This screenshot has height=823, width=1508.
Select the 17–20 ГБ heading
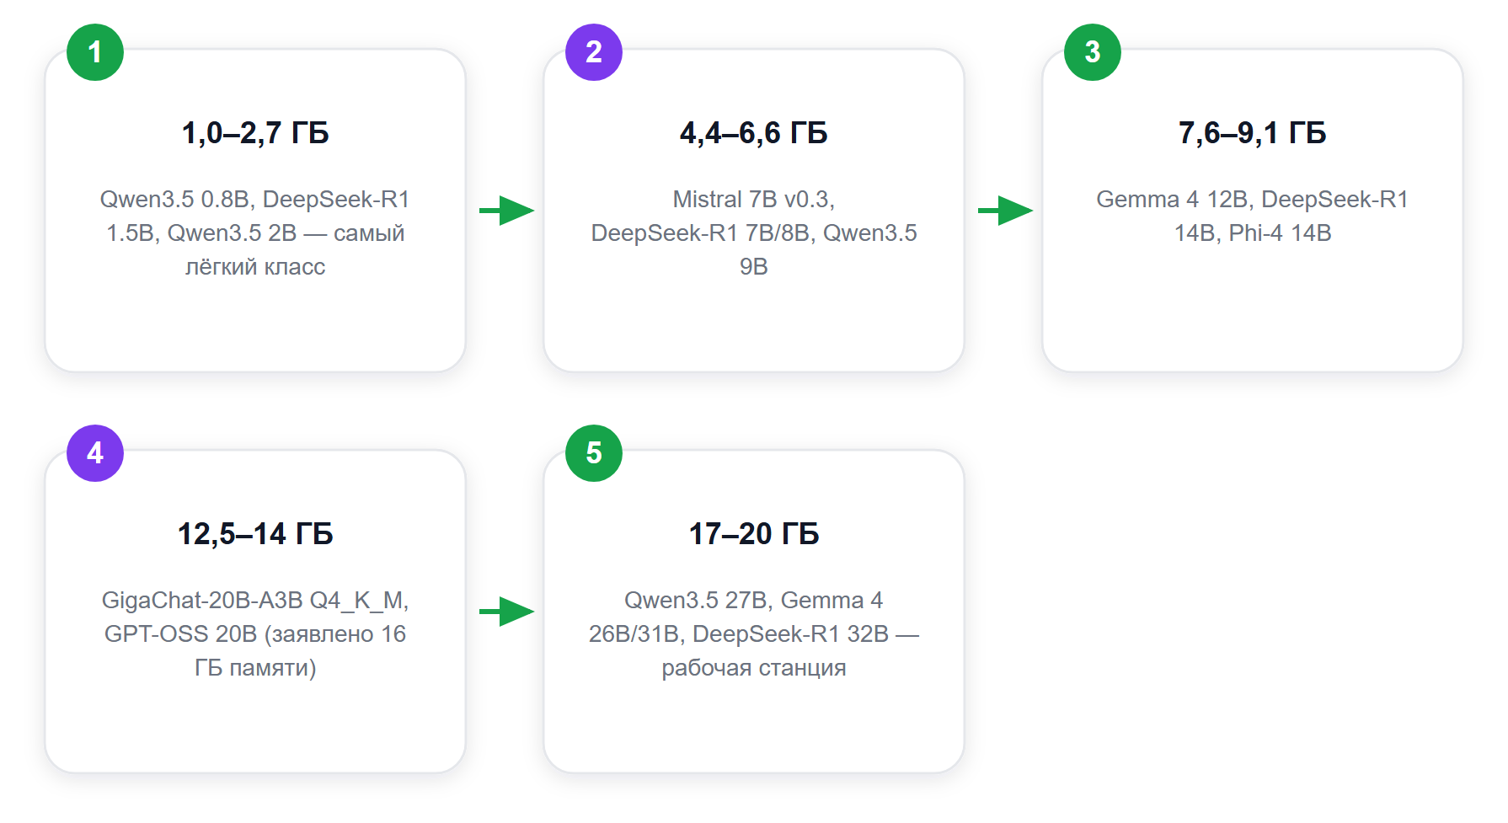click(754, 534)
